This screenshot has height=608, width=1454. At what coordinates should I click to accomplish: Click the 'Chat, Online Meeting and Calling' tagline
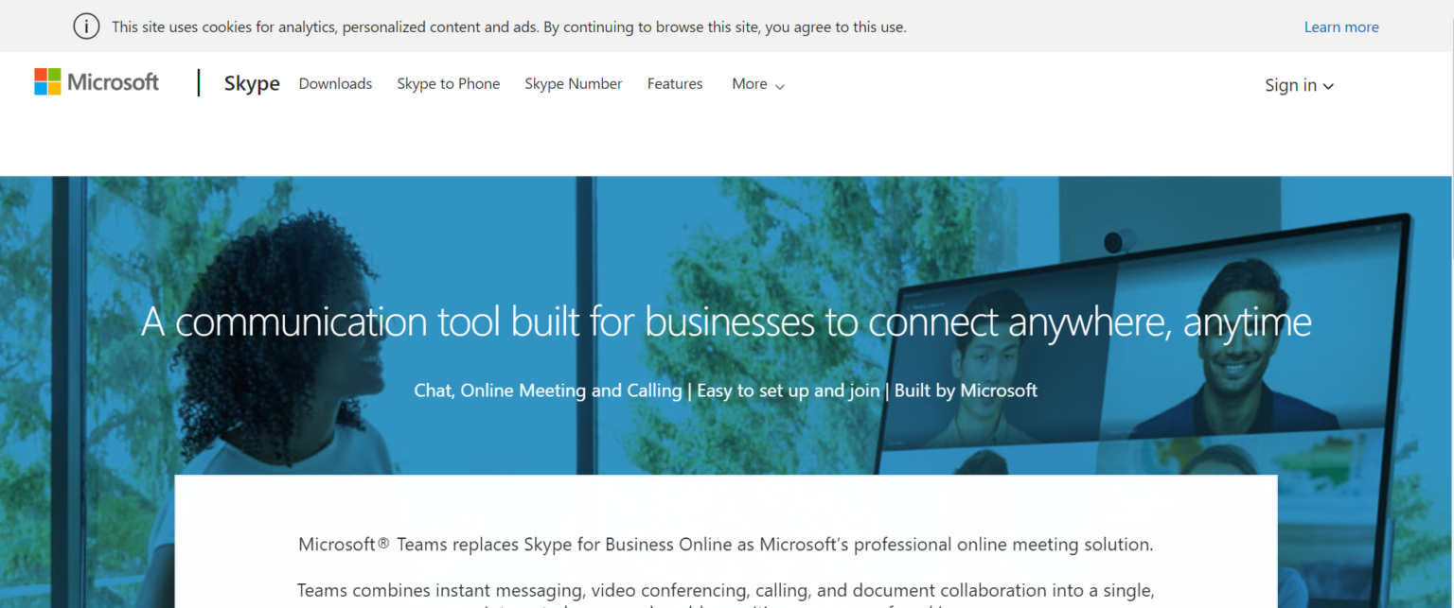(726, 390)
